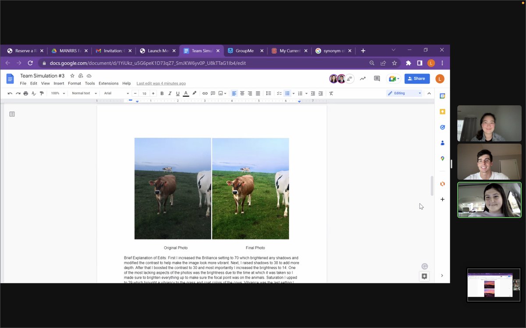Decrease font size with minus button
The image size is (526, 328).
coord(135,93)
